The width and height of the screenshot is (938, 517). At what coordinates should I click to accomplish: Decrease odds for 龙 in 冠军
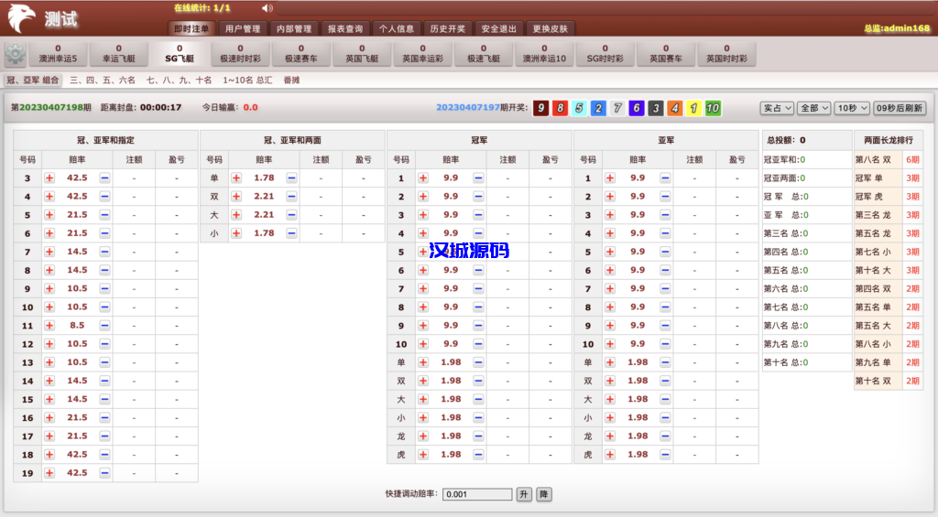pyautogui.click(x=478, y=436)
